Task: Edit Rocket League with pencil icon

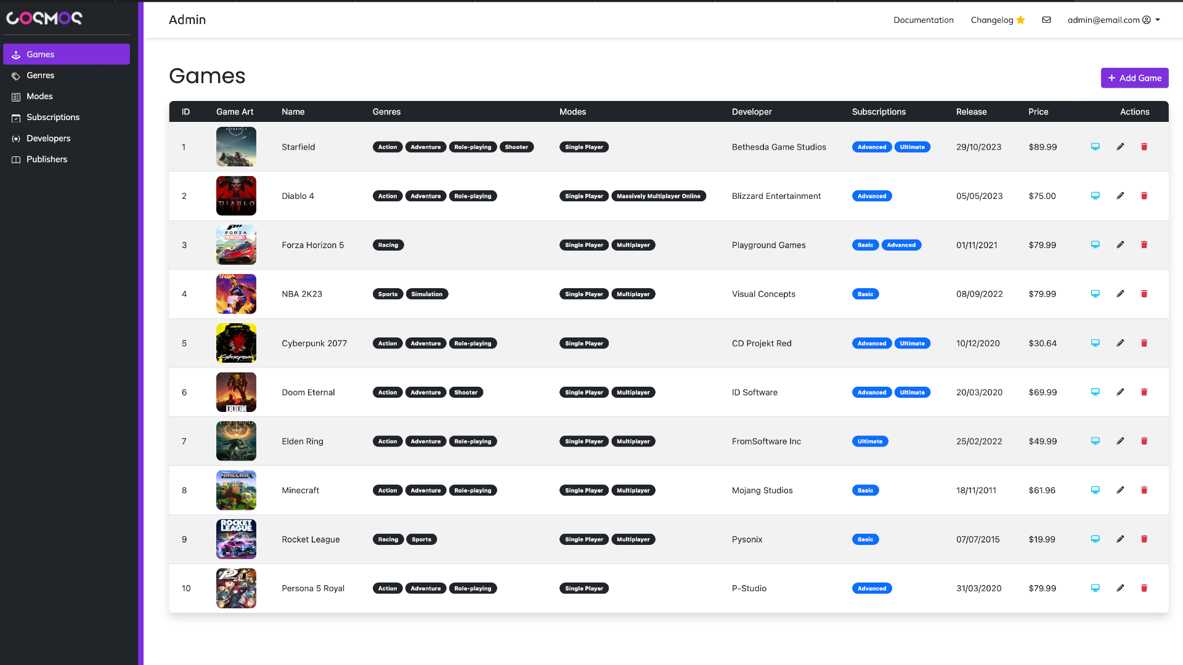Action: pos(1120,539)
